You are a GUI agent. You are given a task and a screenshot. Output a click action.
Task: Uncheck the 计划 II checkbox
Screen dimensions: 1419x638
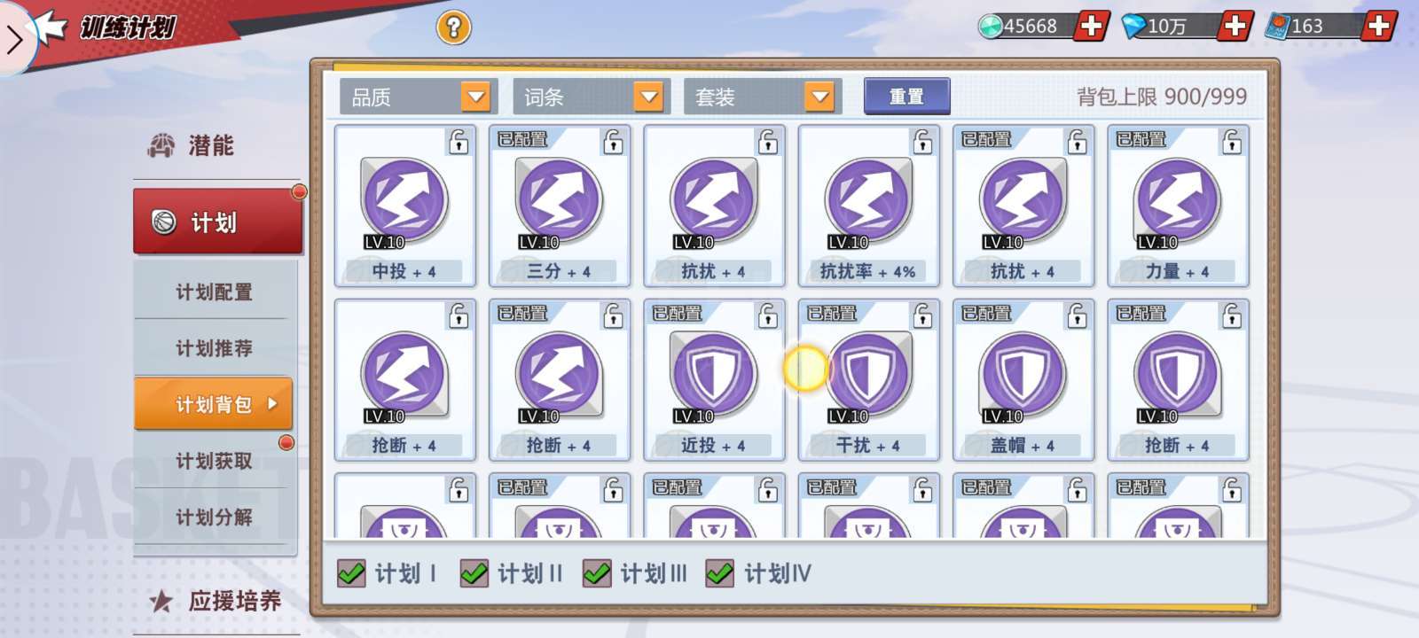tap(474, 573)
